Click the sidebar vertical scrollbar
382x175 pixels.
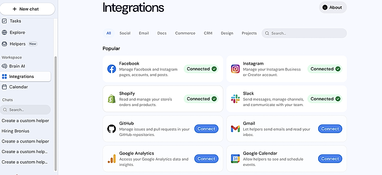coord(56,113)
